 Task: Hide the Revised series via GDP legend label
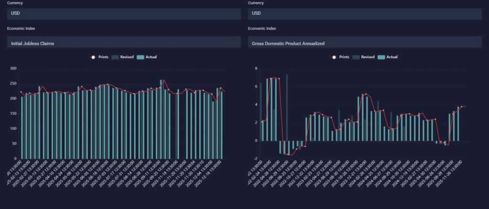367,57
